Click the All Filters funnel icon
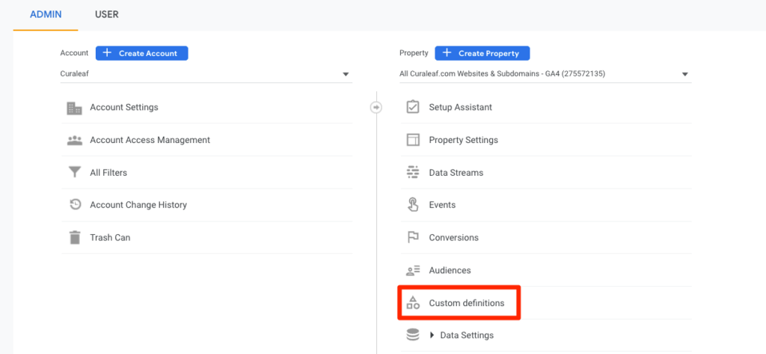This screenshot has height=354, width=766. click(x=75, y=173)
